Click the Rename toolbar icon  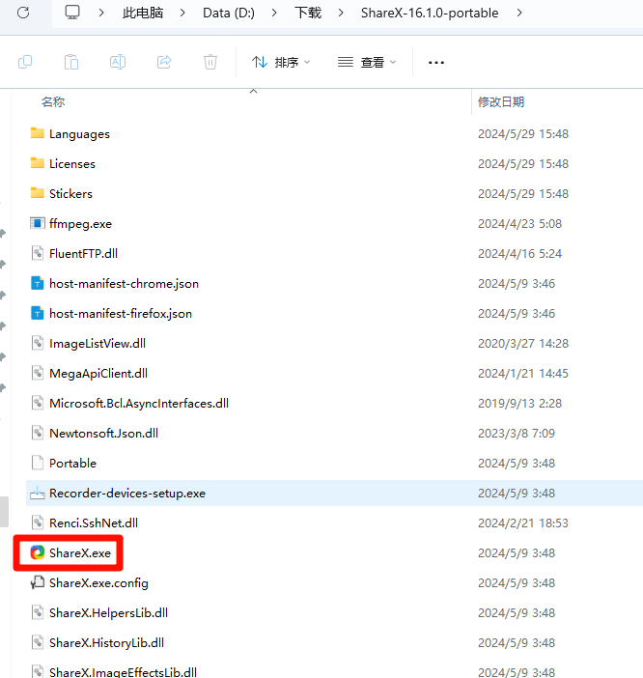point(118,62)
